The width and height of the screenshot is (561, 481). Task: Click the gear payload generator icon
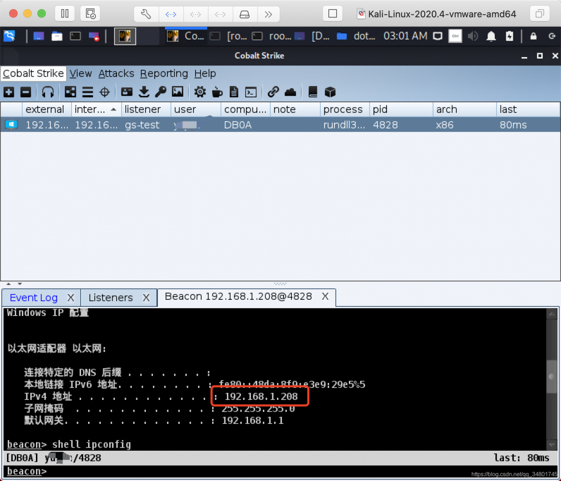click(200, 92)
